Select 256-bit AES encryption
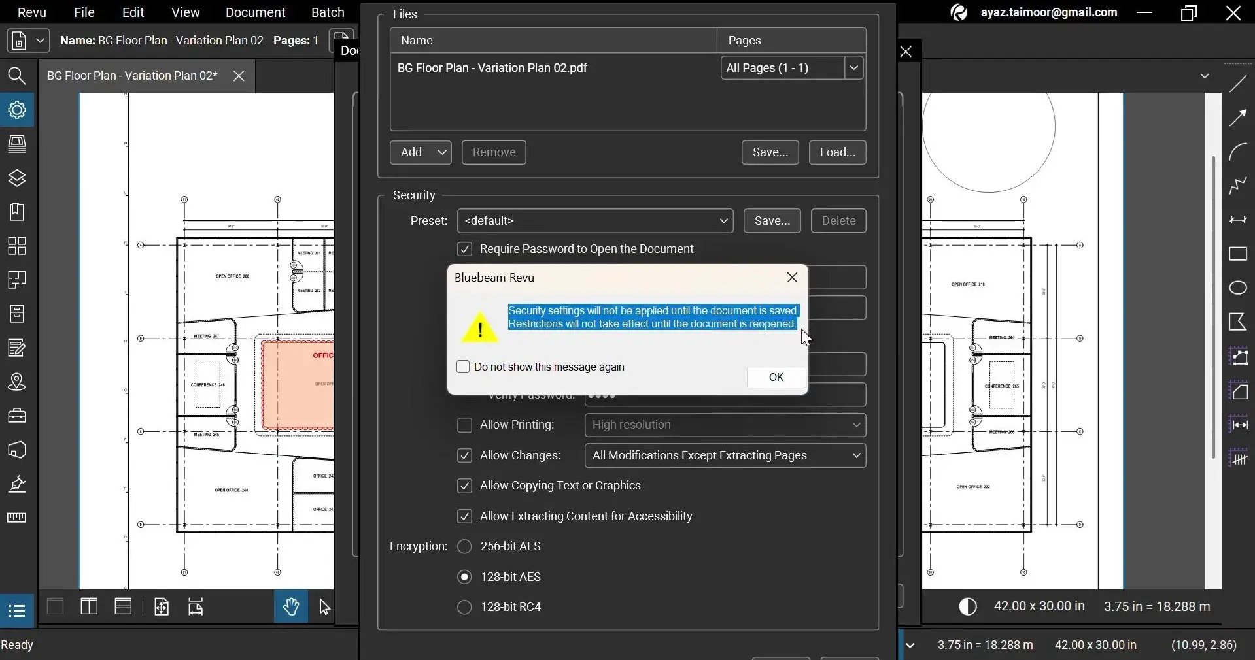The width and height of the screenshot is (1255, 660). tap(464, 546)
